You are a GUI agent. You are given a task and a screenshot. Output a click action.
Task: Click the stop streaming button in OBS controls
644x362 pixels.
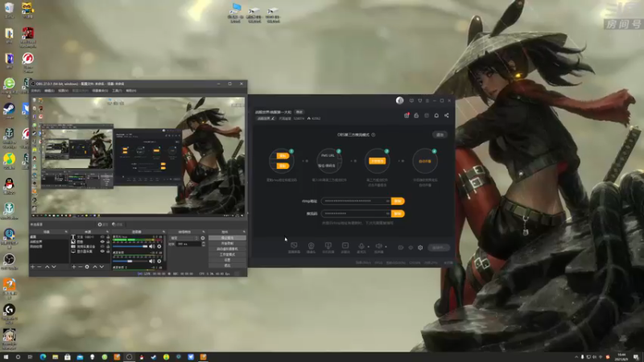pyautogui.click(x=227, y=238)
